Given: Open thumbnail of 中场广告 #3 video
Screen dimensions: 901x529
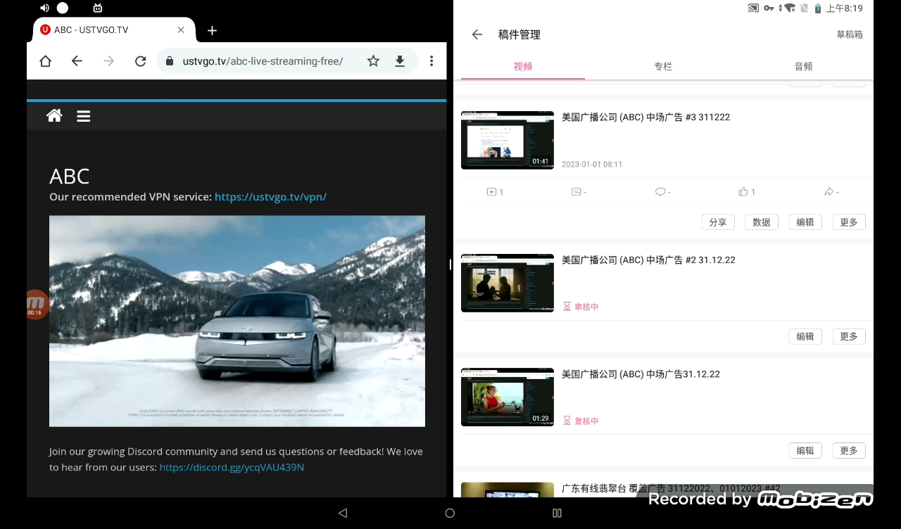Looking at the screenshot, I should click(508, 140).
